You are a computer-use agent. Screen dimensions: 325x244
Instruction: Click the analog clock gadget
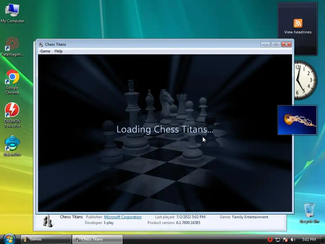click(x=306, y=80)
